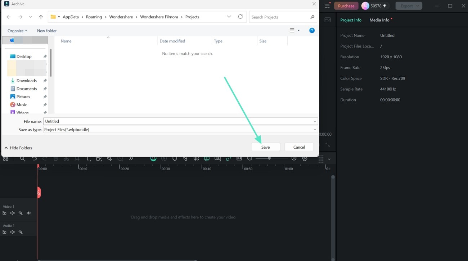This screenshot has height=261, width=468.
Task: Click the timeline vertical scrollbar
Action: click(333, 218)
